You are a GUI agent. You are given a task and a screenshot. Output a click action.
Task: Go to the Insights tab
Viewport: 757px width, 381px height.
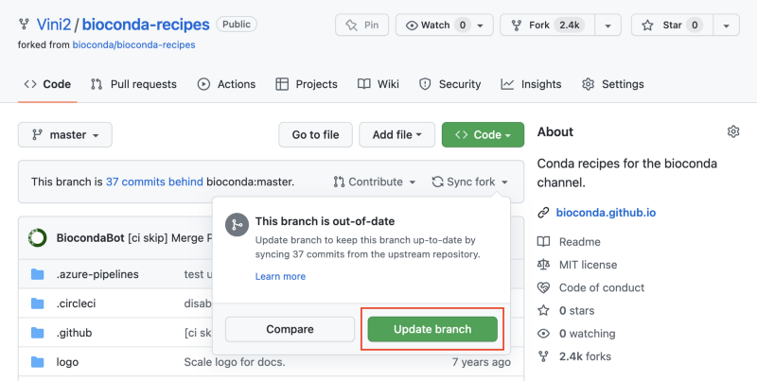coord(531,84)
